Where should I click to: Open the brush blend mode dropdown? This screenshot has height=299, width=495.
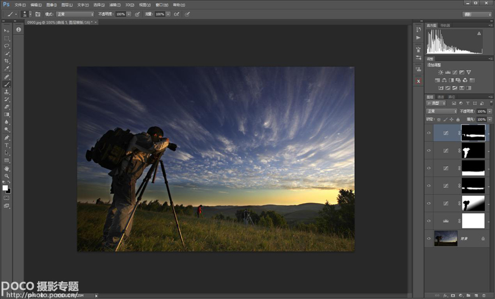tap(75, 14)
